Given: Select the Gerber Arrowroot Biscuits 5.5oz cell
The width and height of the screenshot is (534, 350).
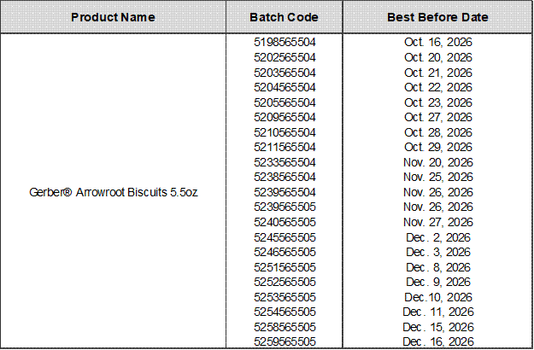Looking at the screenshot, I should (x=114, y=191).
